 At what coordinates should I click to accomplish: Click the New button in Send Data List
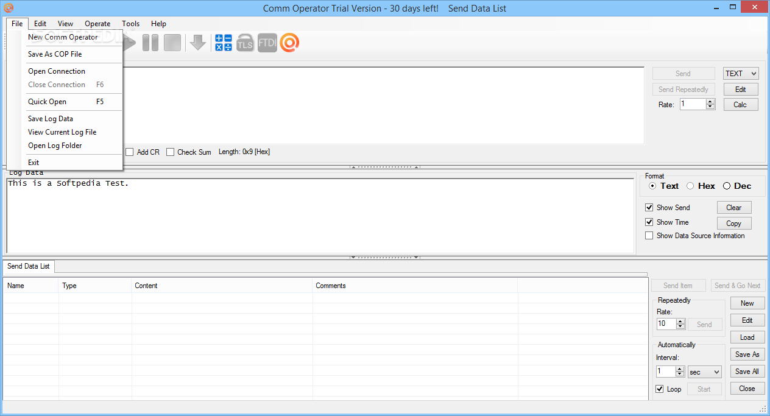tap(747, 303)
